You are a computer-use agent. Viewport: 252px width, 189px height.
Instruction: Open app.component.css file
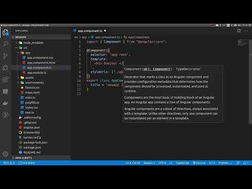[40, 58]
